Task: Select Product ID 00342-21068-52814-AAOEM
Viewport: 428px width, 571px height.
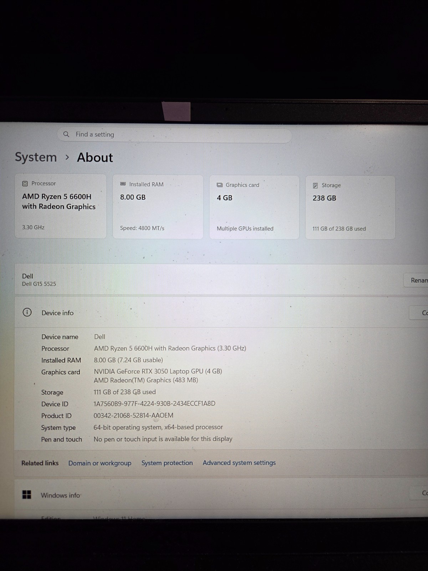Action: coord(133,415)
